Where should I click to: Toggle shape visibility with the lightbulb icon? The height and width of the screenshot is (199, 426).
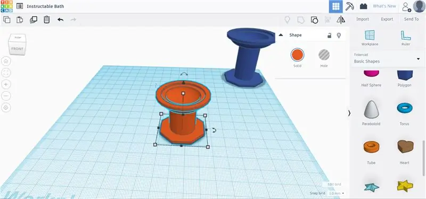pos(339,35)
